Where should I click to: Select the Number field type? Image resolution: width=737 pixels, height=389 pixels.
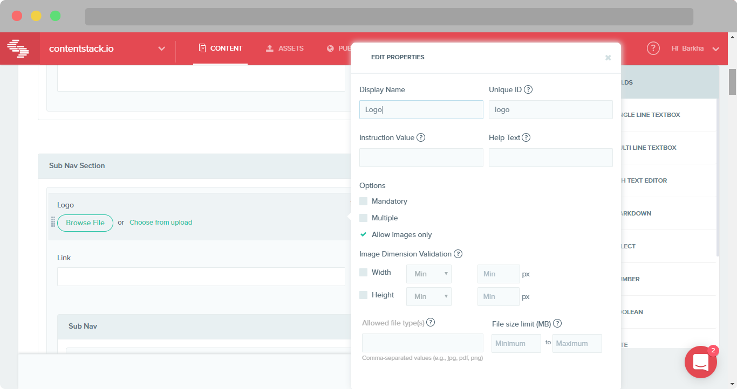pos(669,279)
